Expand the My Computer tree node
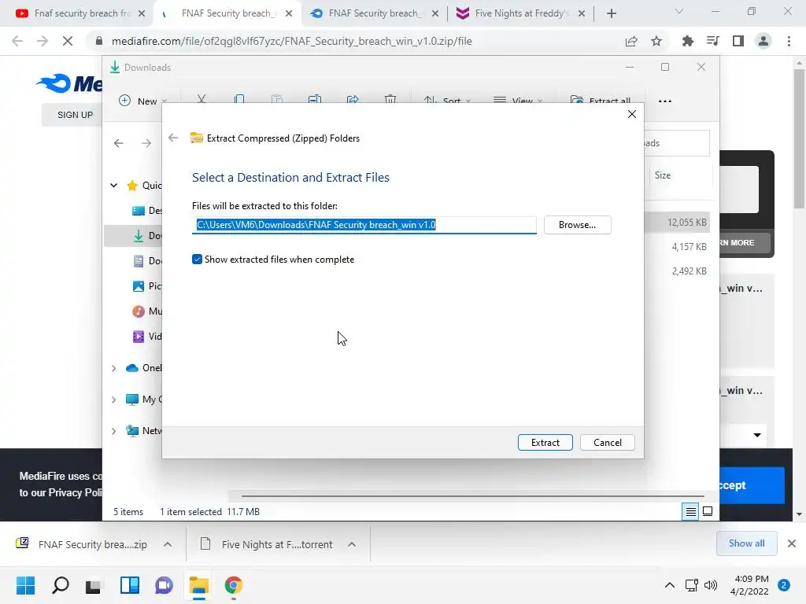 [x=113, y=400]
